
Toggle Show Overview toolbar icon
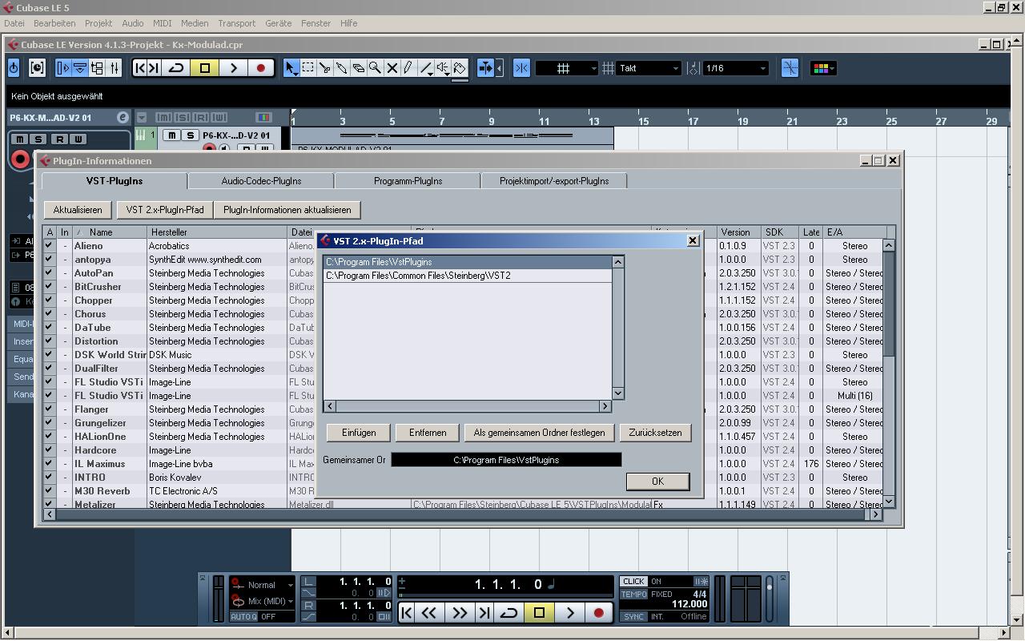point(97,68)
